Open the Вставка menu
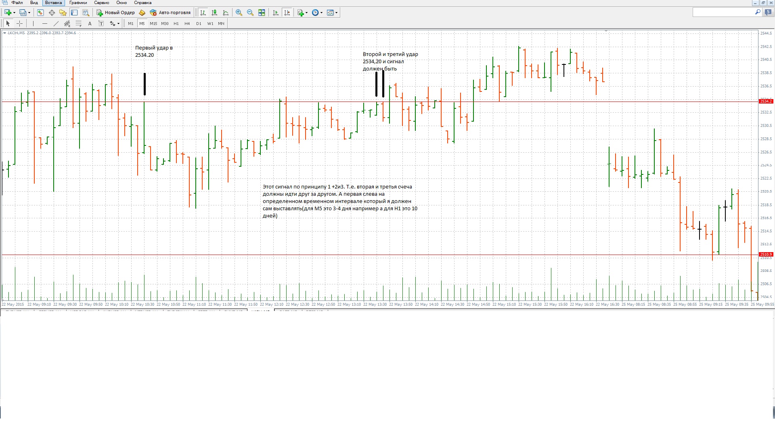775x435 pixels. [x=53, y=2]
